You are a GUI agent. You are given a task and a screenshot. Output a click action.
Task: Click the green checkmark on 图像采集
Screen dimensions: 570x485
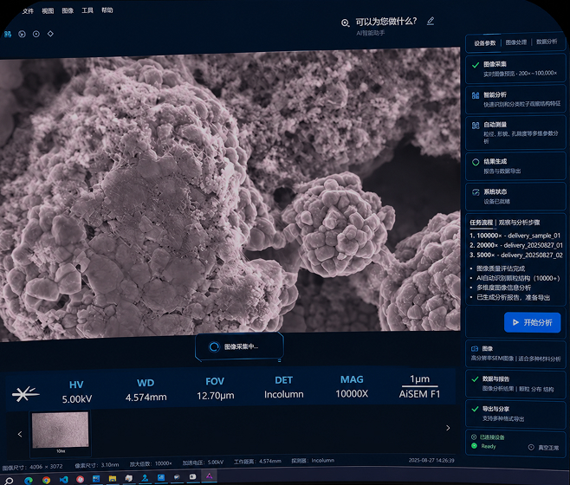(475, 65)
